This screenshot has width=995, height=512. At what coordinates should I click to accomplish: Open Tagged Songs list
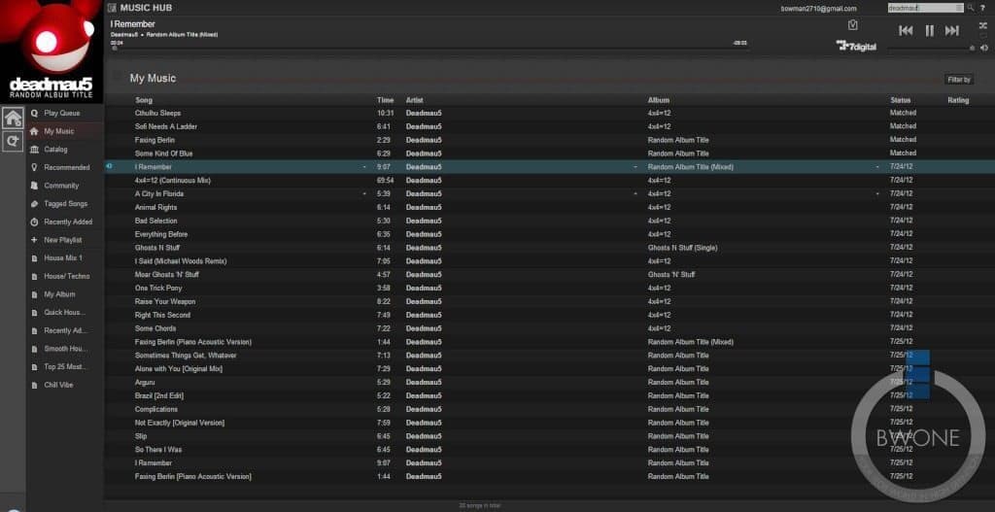pyautogui.click(x=65, y=204)
